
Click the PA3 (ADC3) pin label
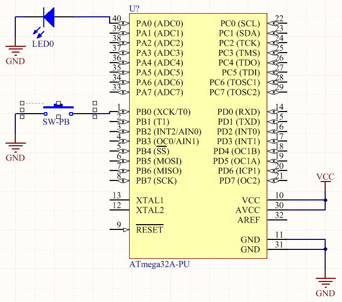click(160, 53)
